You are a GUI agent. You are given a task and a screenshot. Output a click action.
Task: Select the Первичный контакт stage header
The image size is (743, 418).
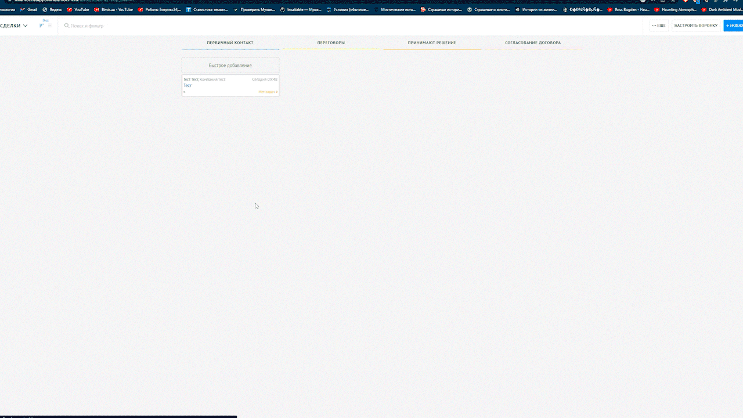(230, 43)
